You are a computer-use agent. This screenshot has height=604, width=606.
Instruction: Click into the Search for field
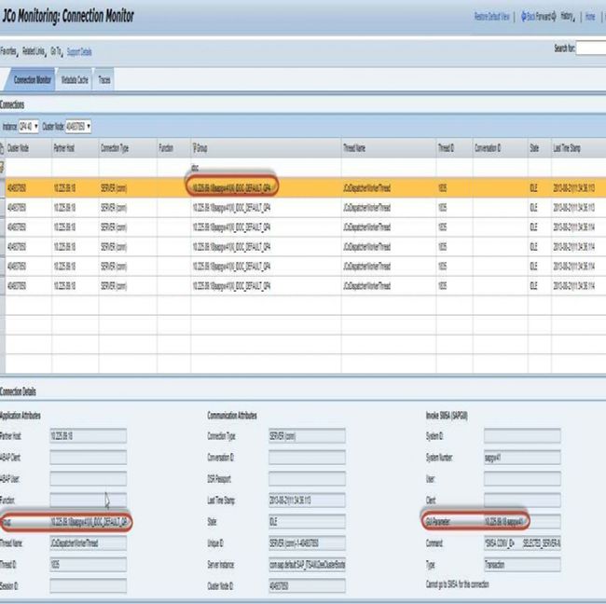(591, 48)
